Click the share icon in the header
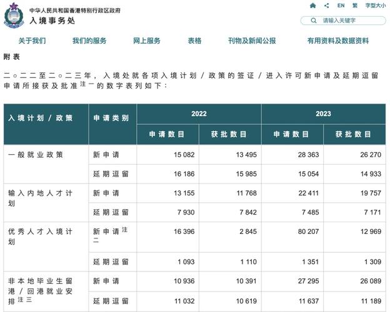The width and height of the screenshot is (390, 312). click(x=327, y=6)
